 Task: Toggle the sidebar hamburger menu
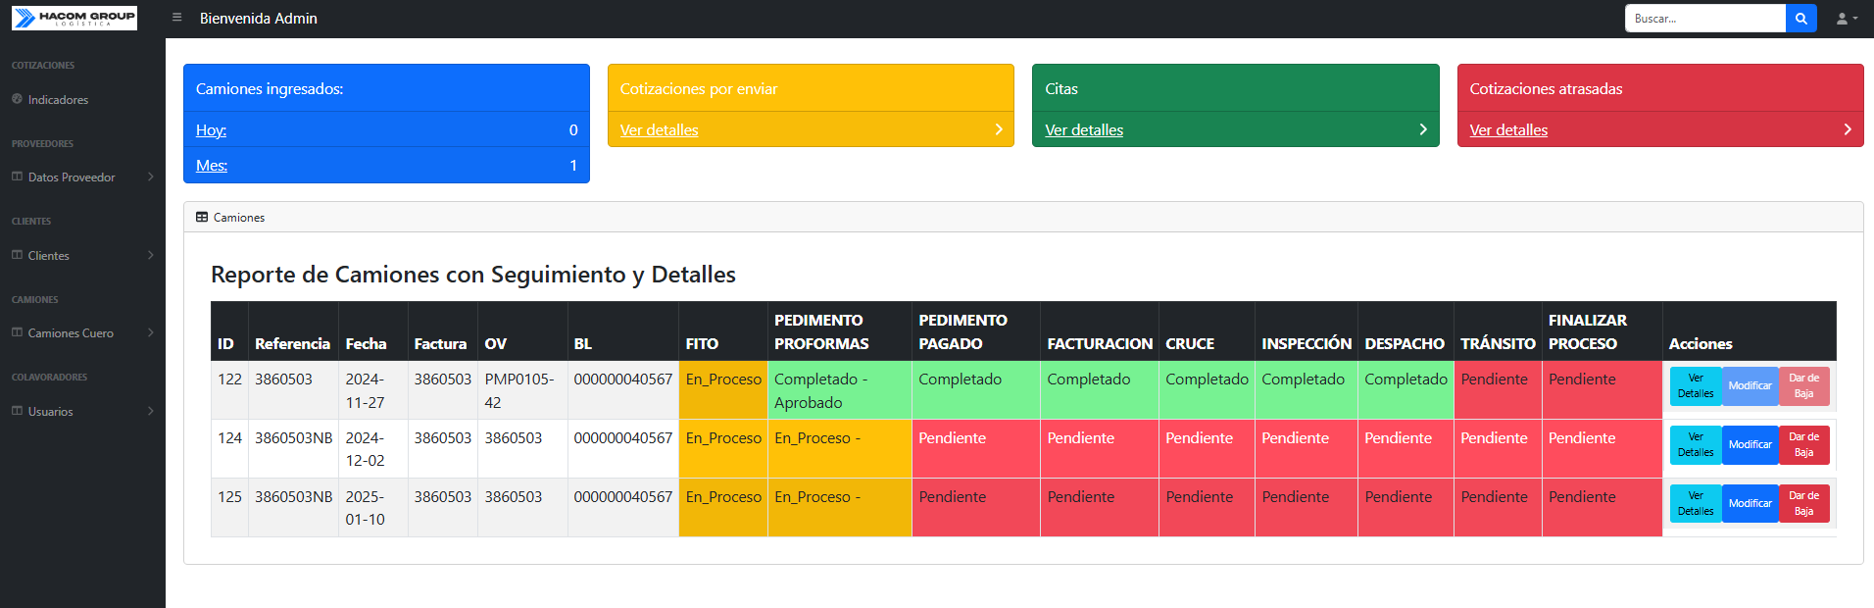pyautogui.click(x=176, y=18)
